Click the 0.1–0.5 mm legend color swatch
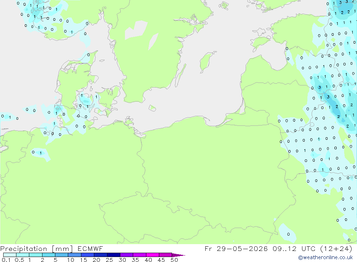Image resolution: width=357 pixels, height=262 pixels. click(10, 255)
